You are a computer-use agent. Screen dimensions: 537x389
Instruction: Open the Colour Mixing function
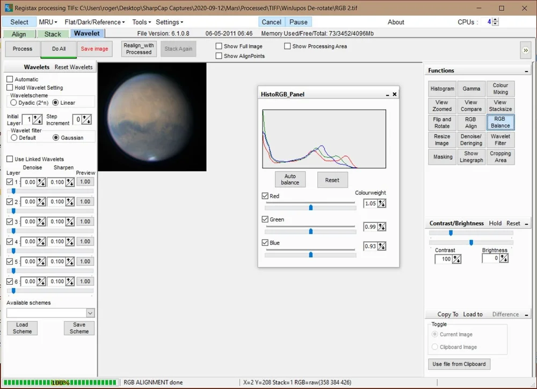pyautogui.click(x=500, y=89)
